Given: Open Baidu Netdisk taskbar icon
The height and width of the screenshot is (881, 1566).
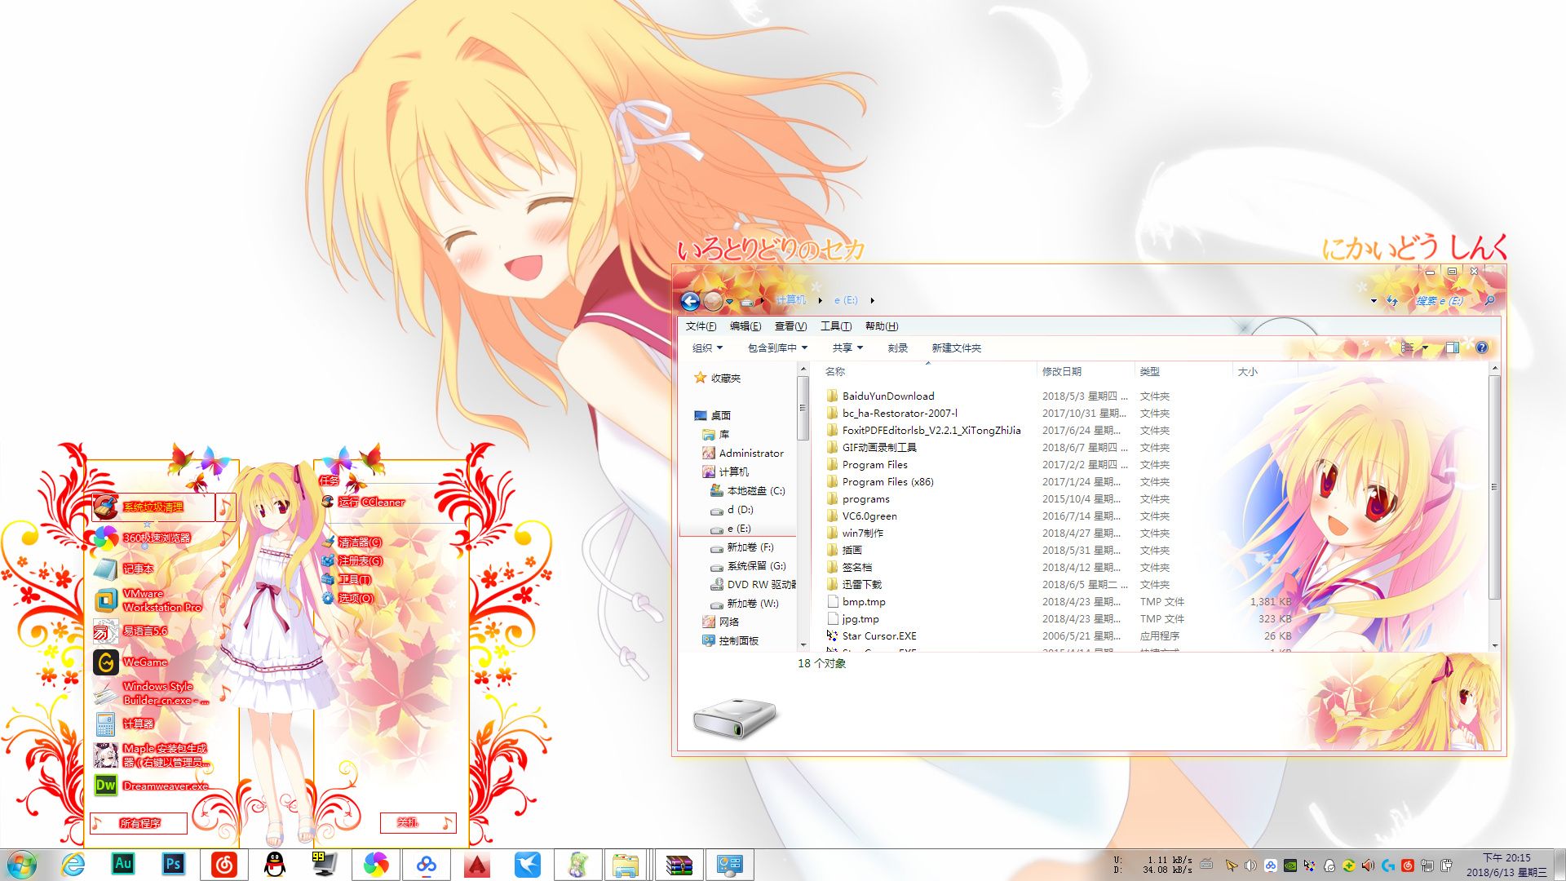Looking at the screenshot, I should point(426,864).
